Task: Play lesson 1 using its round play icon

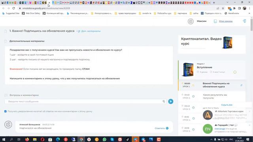Action: 193,85
